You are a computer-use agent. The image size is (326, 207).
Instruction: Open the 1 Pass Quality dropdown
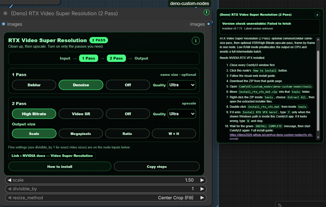click(182, 85)
